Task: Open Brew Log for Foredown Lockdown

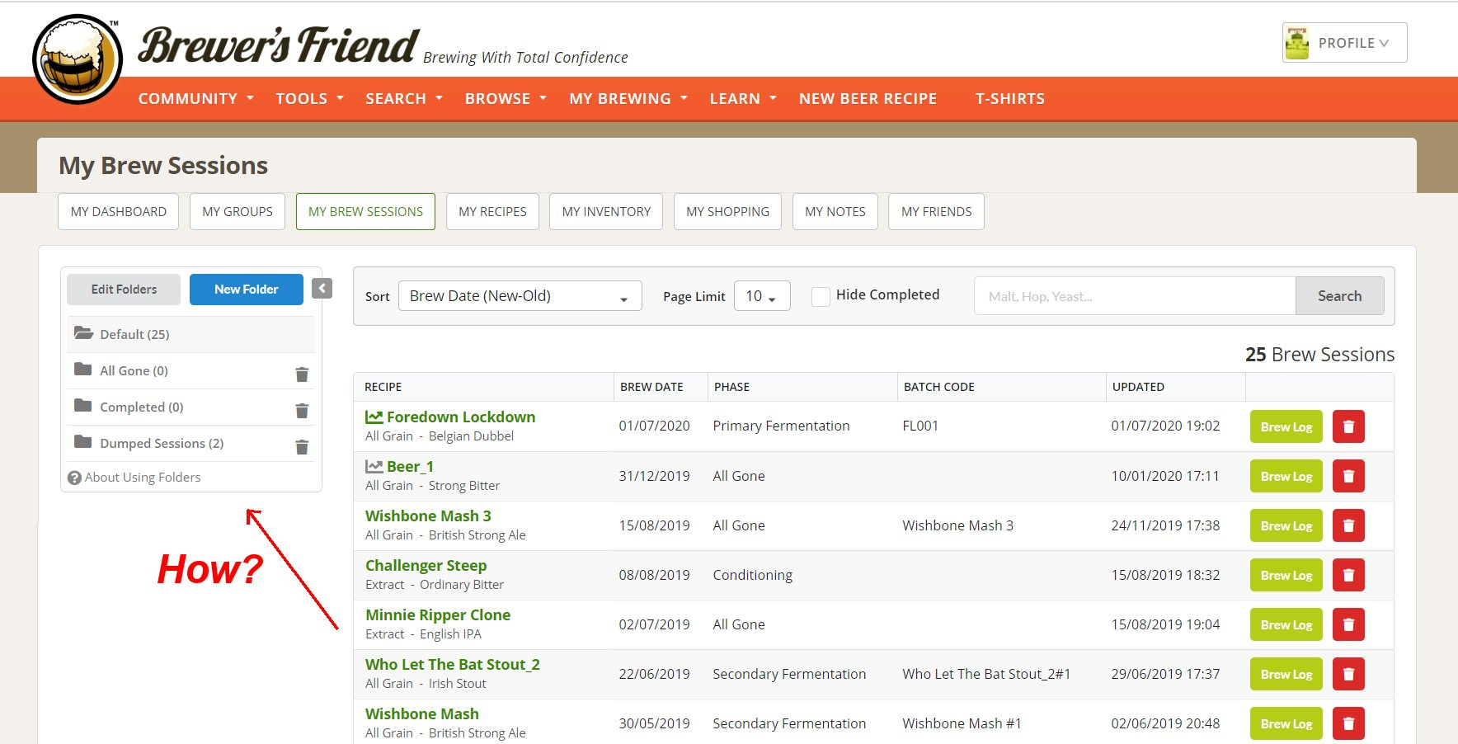Action: coord(1286,426)
